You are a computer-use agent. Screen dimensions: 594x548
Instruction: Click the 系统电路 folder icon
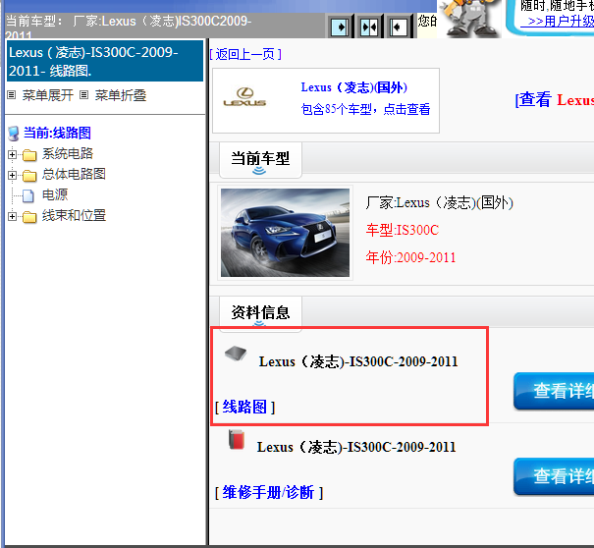tap(29, 154)
